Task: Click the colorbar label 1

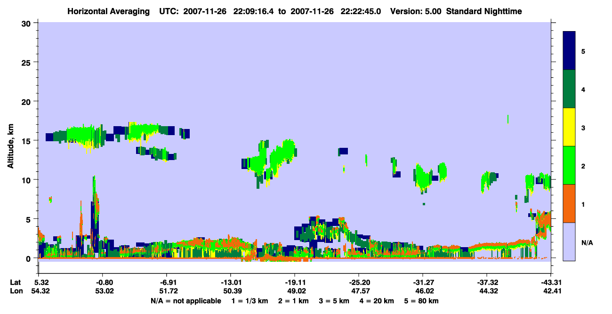Action: pos(584,204)
